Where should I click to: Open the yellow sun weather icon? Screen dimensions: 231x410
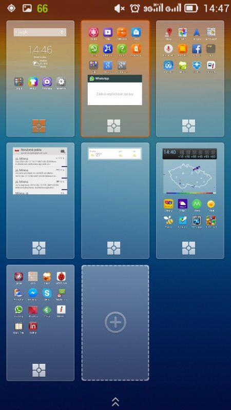pyautogui.click(x=211, y=203)
